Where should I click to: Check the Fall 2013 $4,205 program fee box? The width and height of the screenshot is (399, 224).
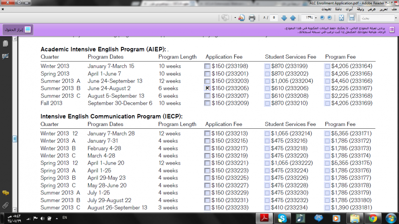click(328, 103)
